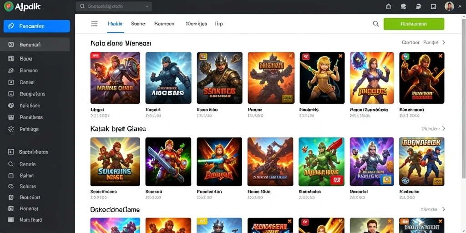The image size is (466, 233).
Task: Open the Diender link in the second section
Action: pyautogui.click(x=430, y=129)
